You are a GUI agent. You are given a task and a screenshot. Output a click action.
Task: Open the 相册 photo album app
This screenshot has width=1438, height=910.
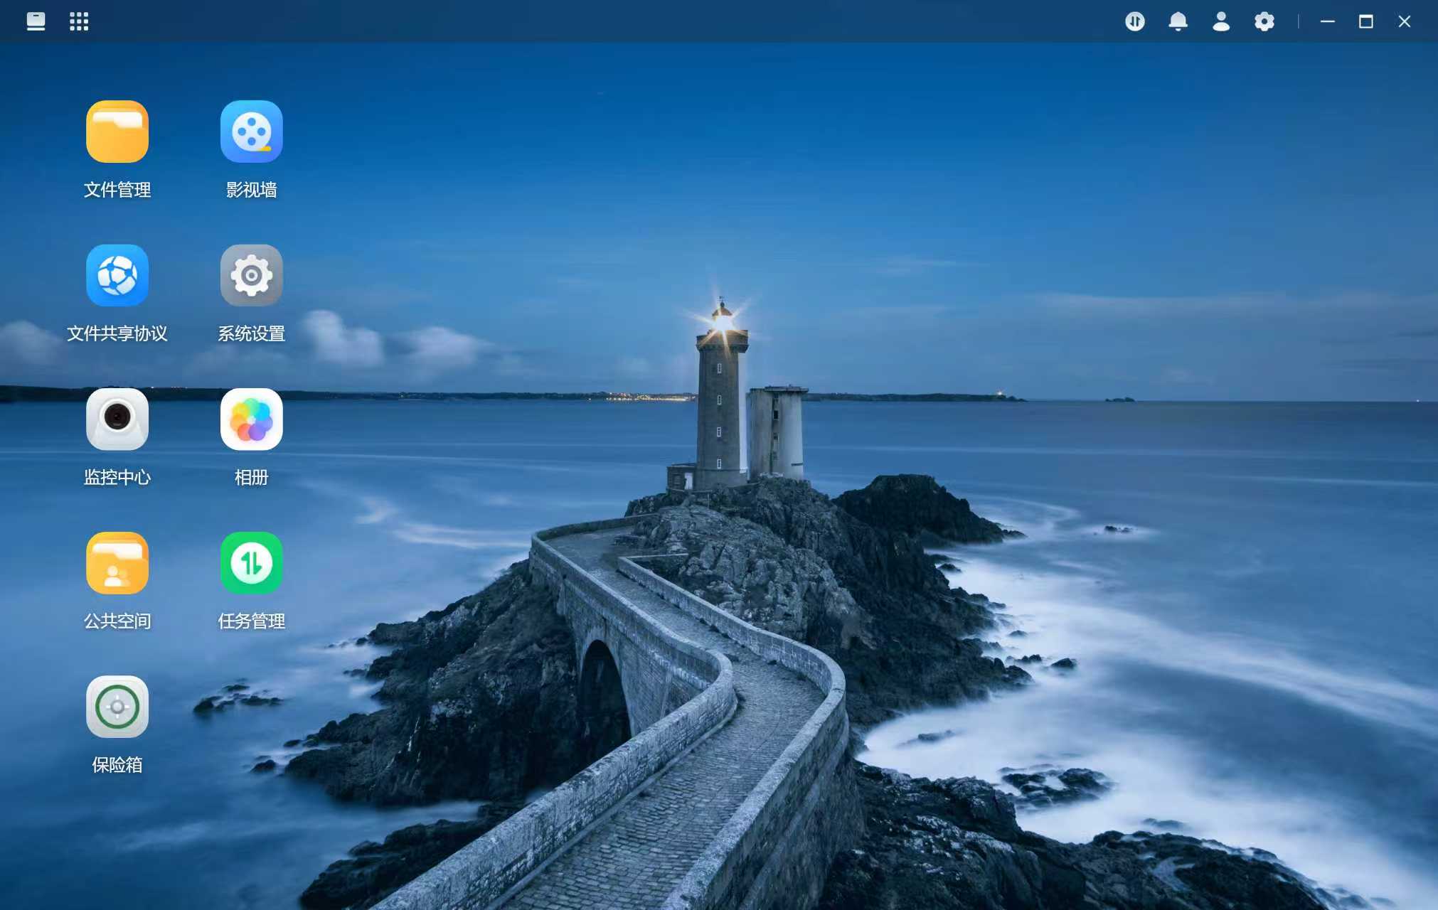click(x=251, y=419)
